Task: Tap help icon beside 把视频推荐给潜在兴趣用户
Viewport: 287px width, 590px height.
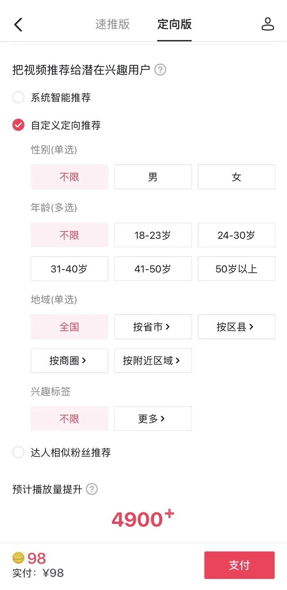Action: pos(160,70)
